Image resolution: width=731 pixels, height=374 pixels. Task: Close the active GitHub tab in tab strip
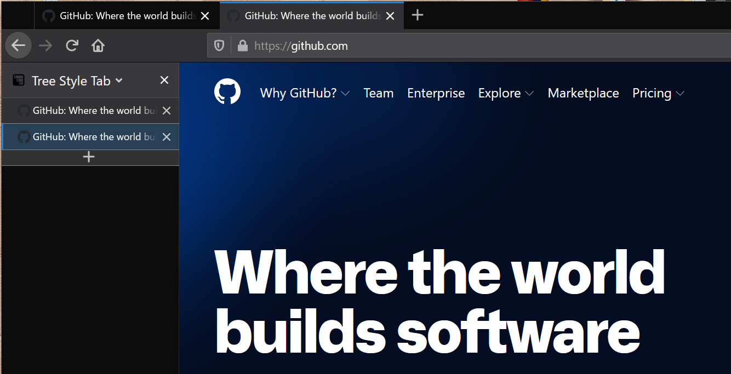coord(390,16)
